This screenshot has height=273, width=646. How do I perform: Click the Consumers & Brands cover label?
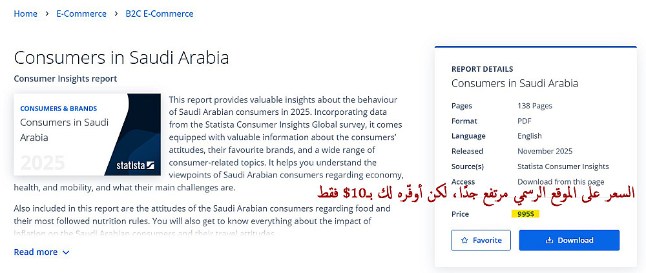coord(59,108)
